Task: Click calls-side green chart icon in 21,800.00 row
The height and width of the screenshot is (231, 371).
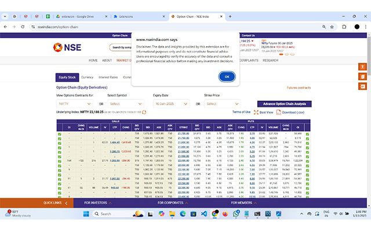Action: click(59, 143)
